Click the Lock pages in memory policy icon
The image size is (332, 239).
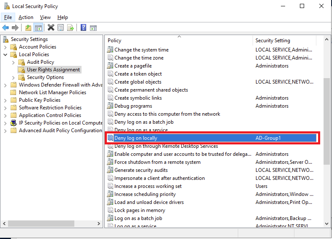[110, 210]
